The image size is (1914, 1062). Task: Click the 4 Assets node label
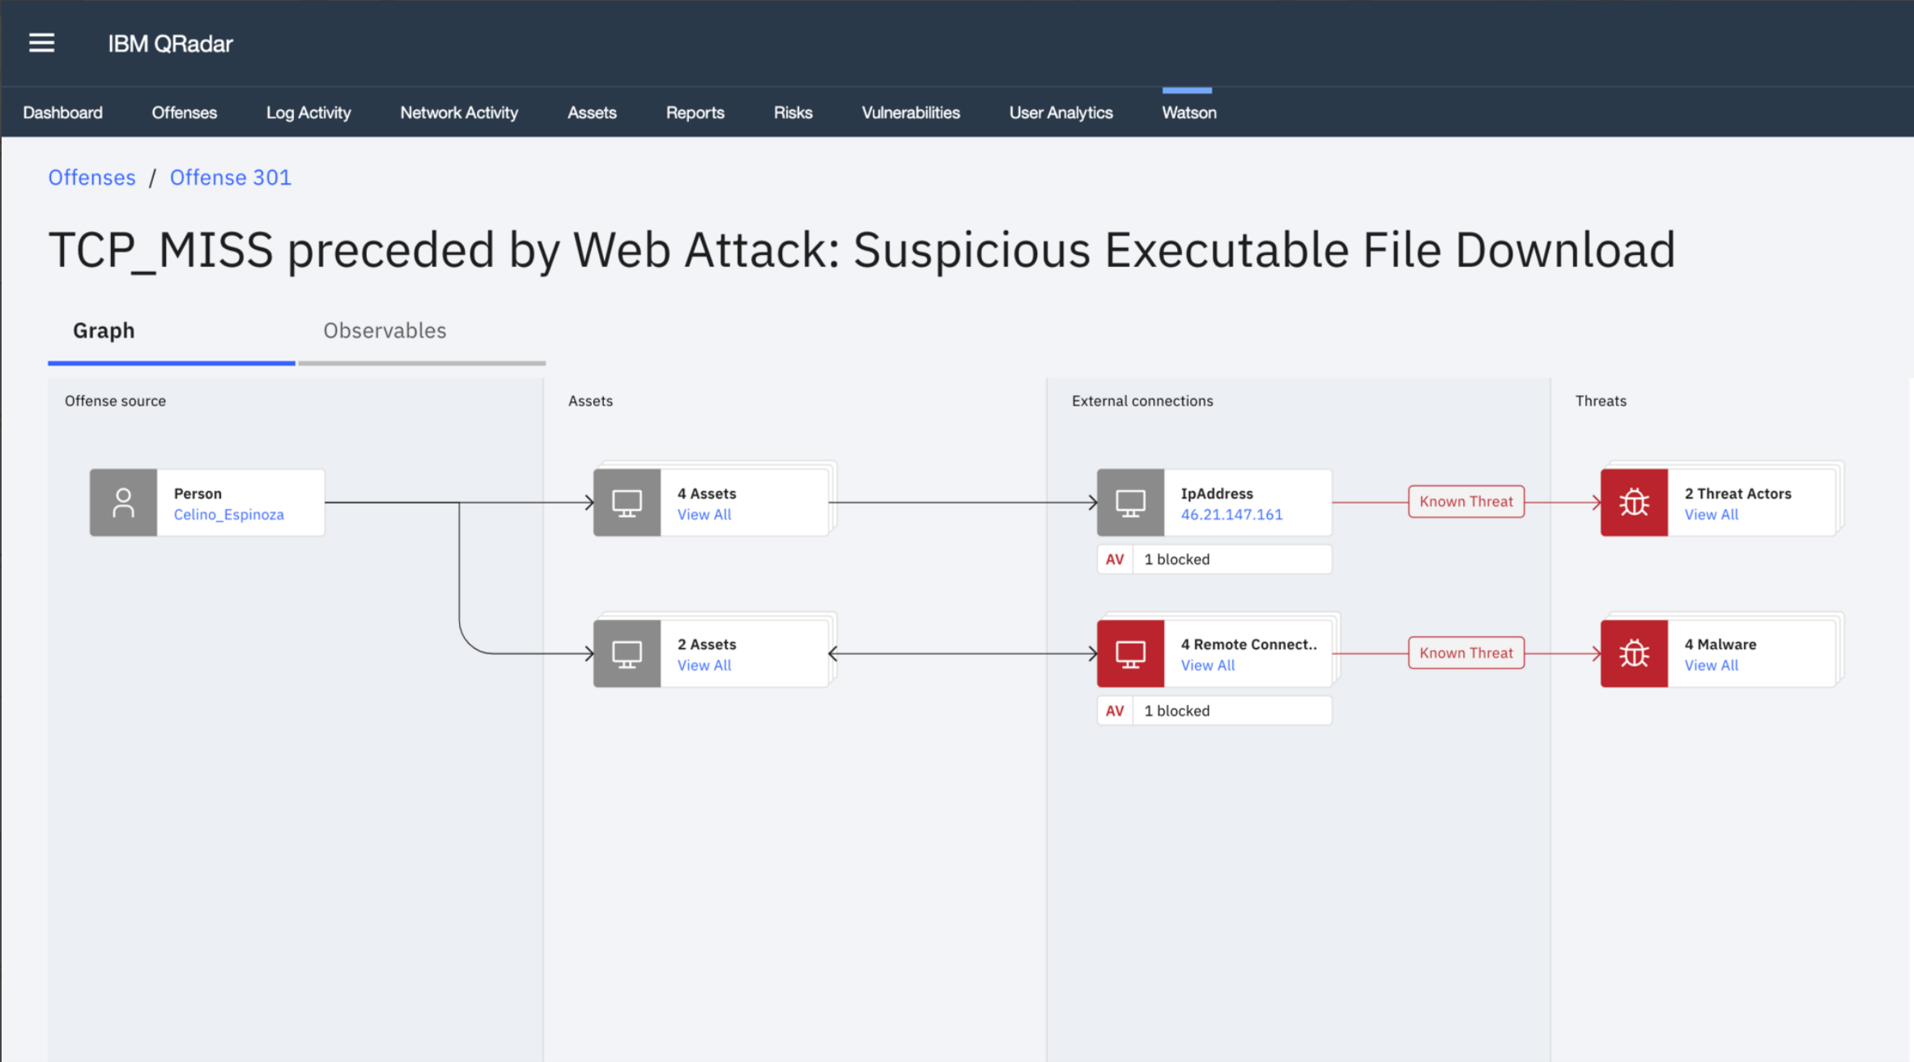(706, 494)
